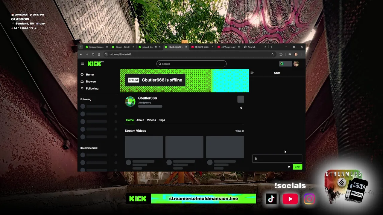The height and width of the screenshot is (215, 383).
Task: Switch to the Stream - Kick Da browser tab
Action: [x=123, y=47]
